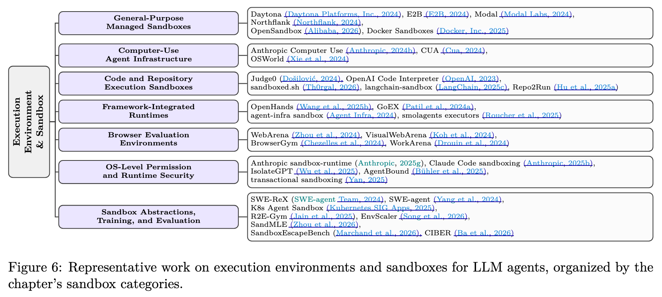Follow the Ba et al., 2026 citation
The width and height of the screenshot is (662, 297).
pyautogui.click(x=484, y=233)
